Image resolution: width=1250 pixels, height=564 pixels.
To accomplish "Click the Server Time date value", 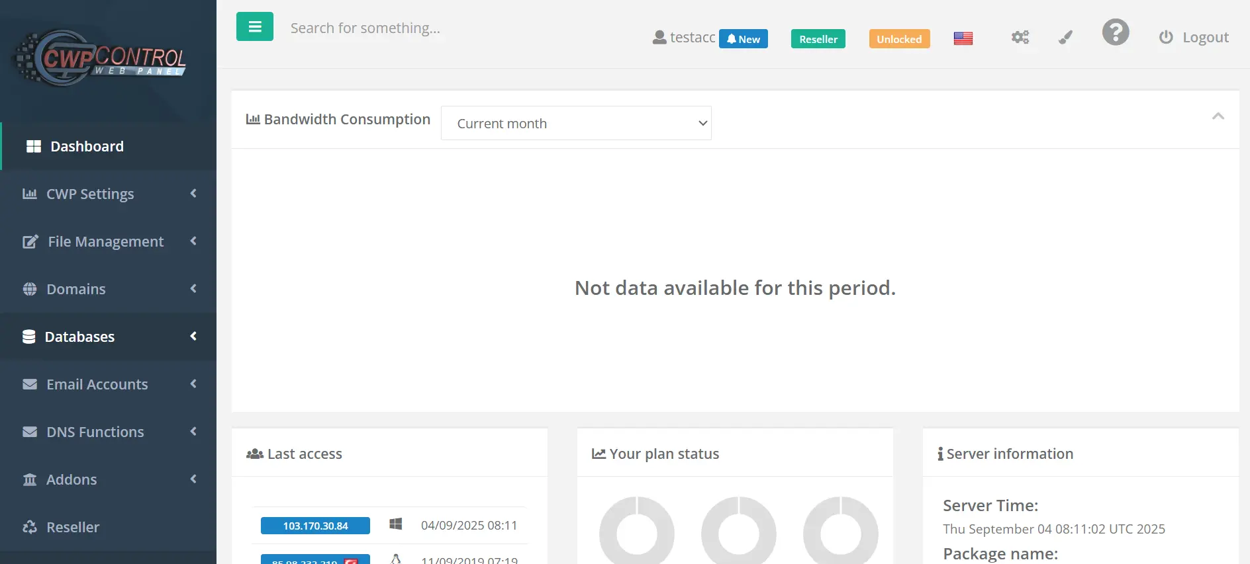I will (x=1054, y=529).
